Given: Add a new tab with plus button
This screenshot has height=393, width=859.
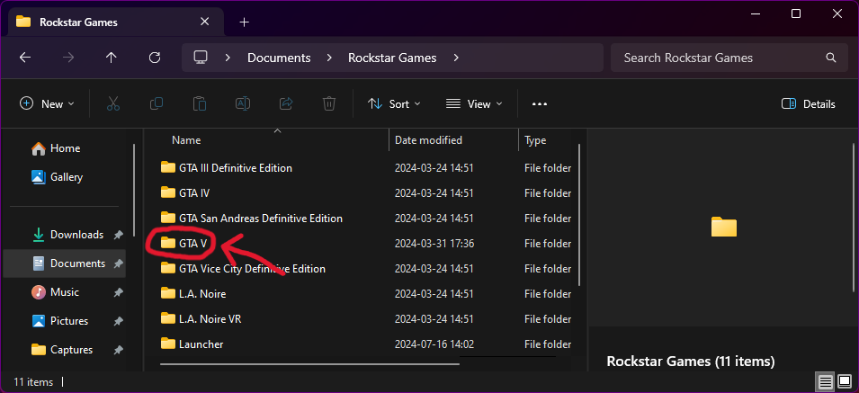Looking at the screenshot, I should [244, 22].
